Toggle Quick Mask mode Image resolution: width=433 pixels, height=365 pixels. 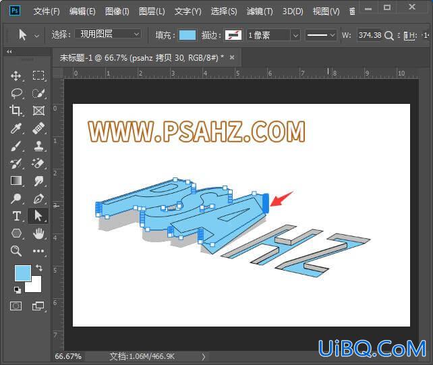coord(16,306)
